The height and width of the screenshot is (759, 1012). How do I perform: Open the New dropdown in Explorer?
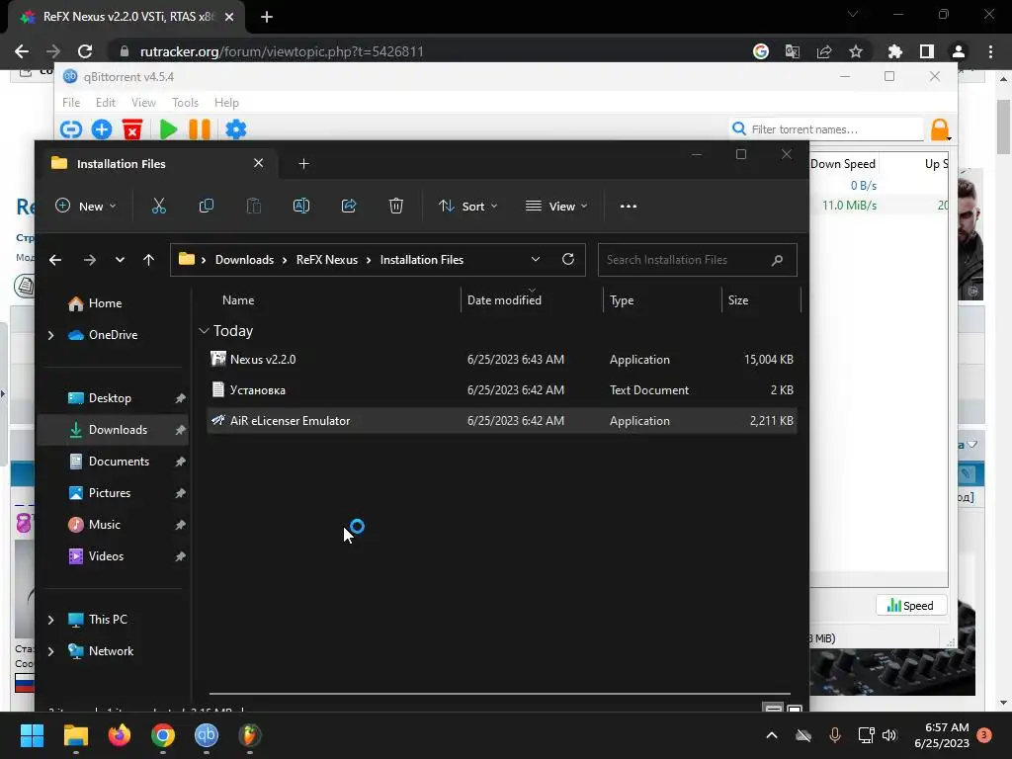click(x=86, y=206)
